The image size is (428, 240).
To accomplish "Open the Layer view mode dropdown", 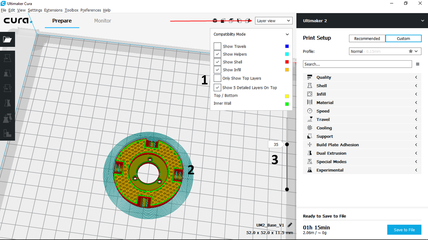I will tap(274, 21).
